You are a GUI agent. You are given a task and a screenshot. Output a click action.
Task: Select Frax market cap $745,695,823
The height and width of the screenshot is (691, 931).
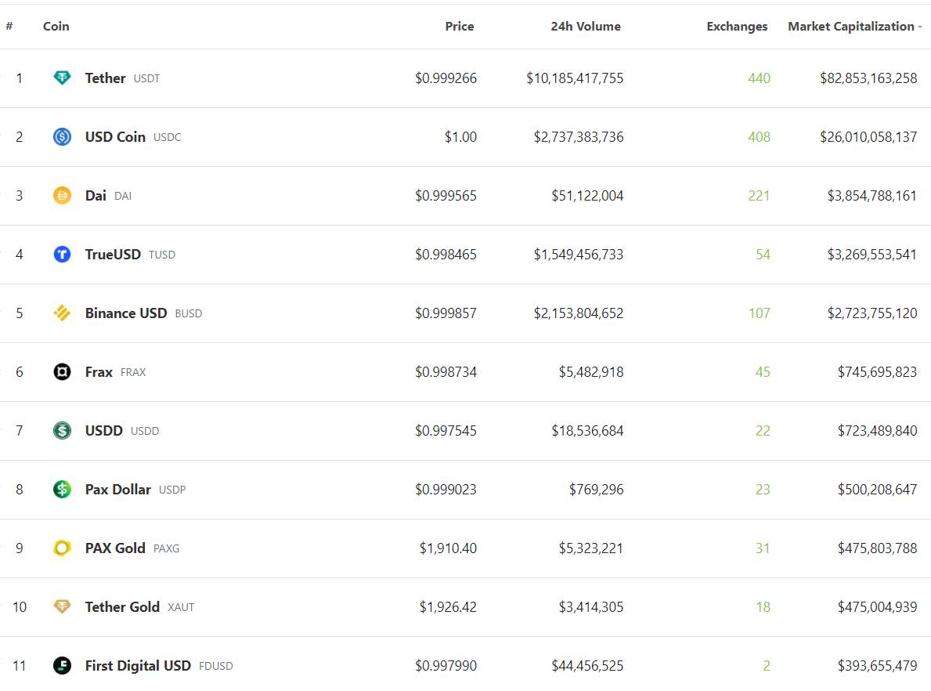point(878,372)
